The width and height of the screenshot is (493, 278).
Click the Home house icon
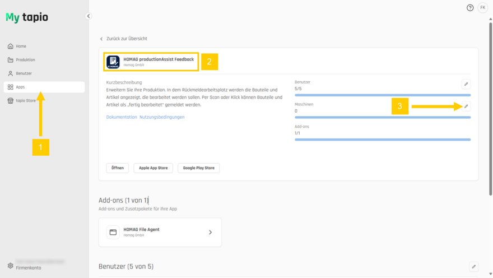[11, 46]
